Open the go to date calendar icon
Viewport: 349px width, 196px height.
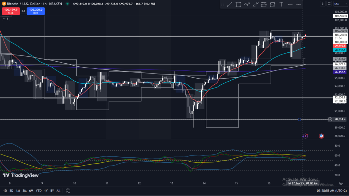[68, 191]
